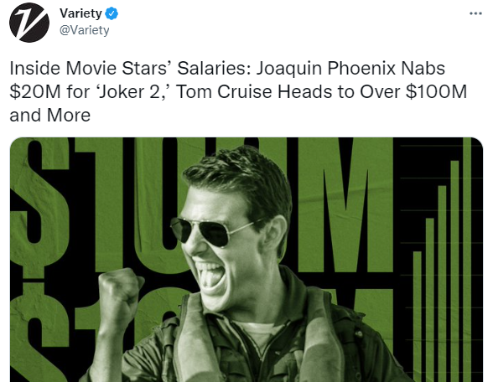Open the tweet image of the pilot
The height and width of the screenshot is (382, 493).
click(246, 260)
